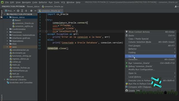Choose Generate... in context menu
Screen dimensions: 179x101
pyautogui.click(x=150, y=59)
